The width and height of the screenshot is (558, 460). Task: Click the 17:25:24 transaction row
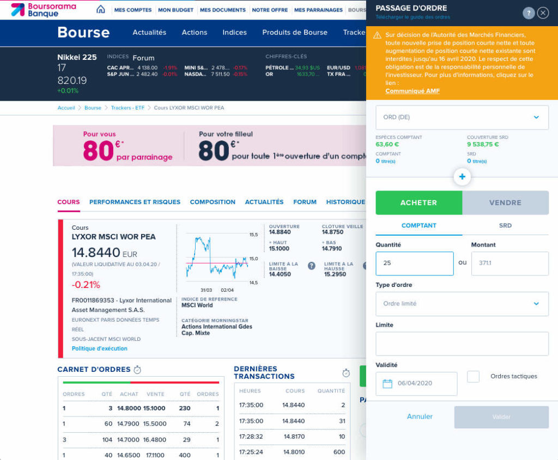[x=292, y=452]
